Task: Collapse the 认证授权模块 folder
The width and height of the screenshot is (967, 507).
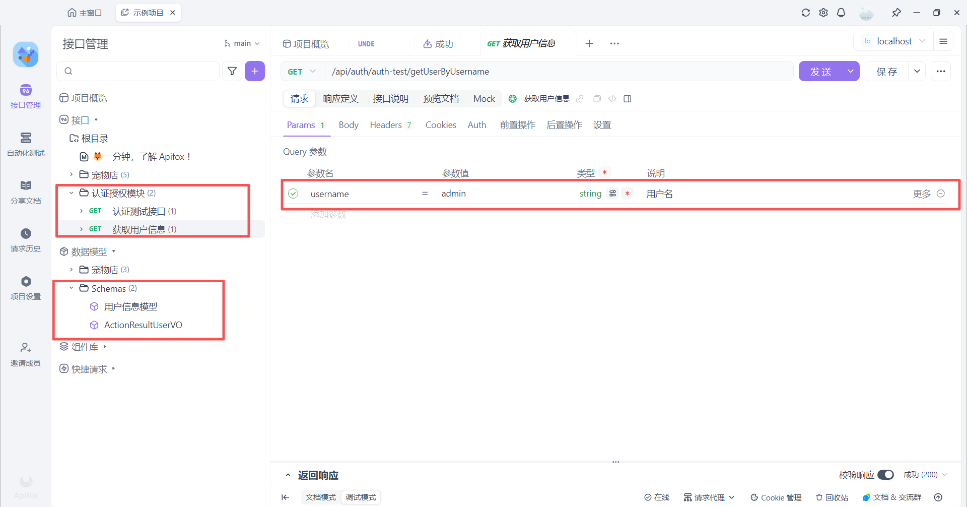Action: click(x=72, y=193)
